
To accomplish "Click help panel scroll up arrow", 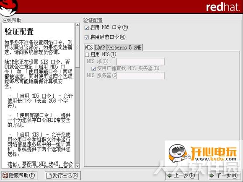I will click(x=78, y=25).
